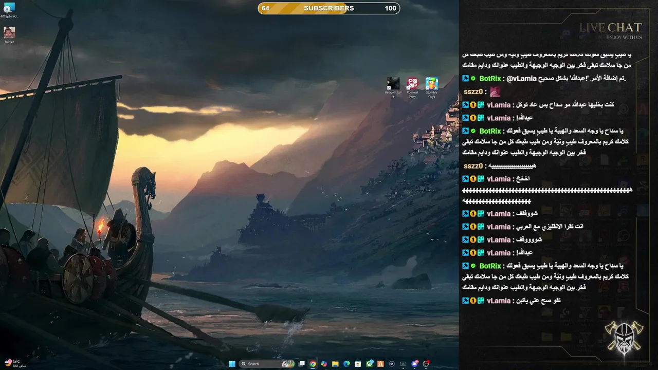
Task: Open the Resident Evil 4 desktop shortcut
Action: coord(393,87)
